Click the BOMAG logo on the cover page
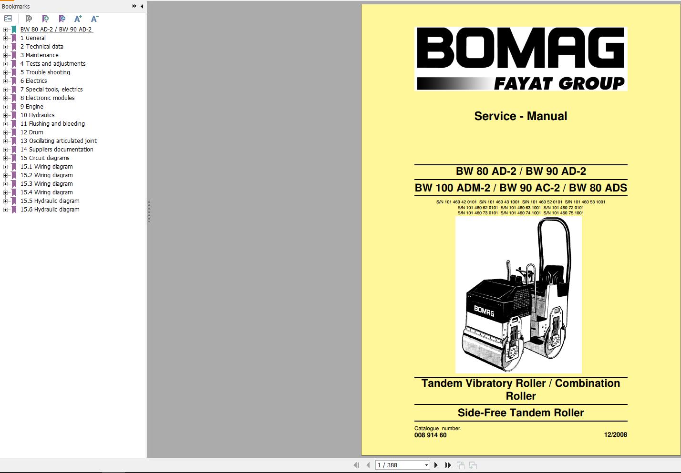 (x=521, y=59)
